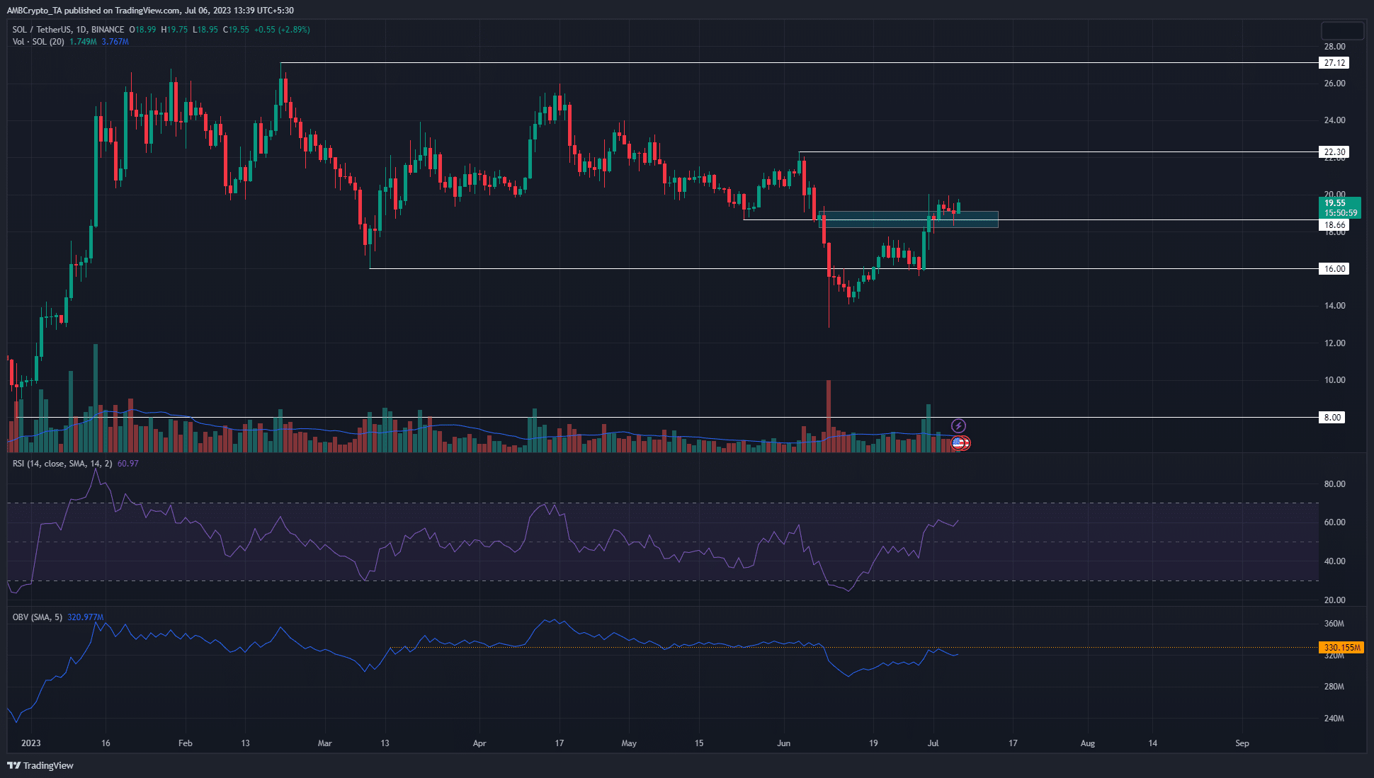This screenshot has width=1374, height=778.
Task: Select the OBV (SMA, 5) indicator legend
Action: click(38, 617)
